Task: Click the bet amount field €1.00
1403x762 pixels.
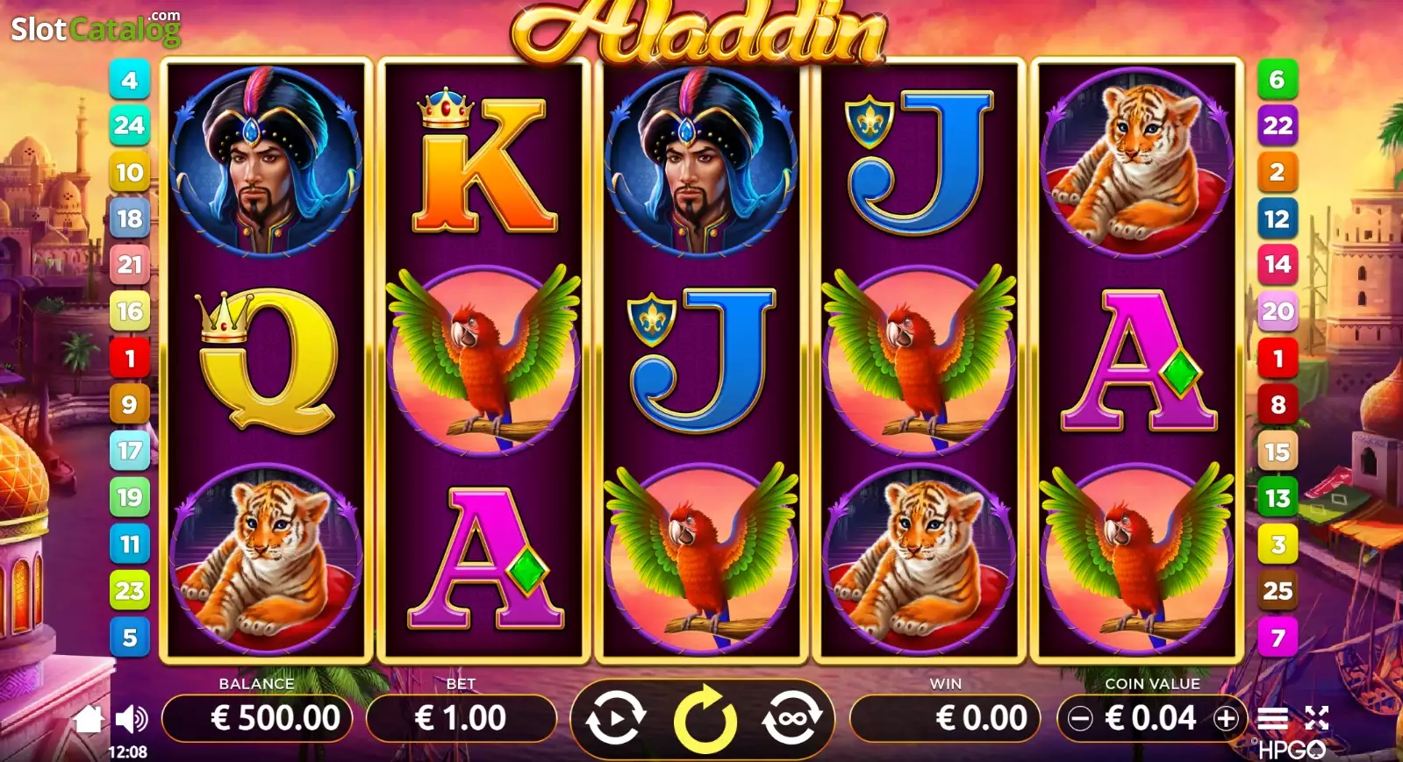Action: point(461,718)
